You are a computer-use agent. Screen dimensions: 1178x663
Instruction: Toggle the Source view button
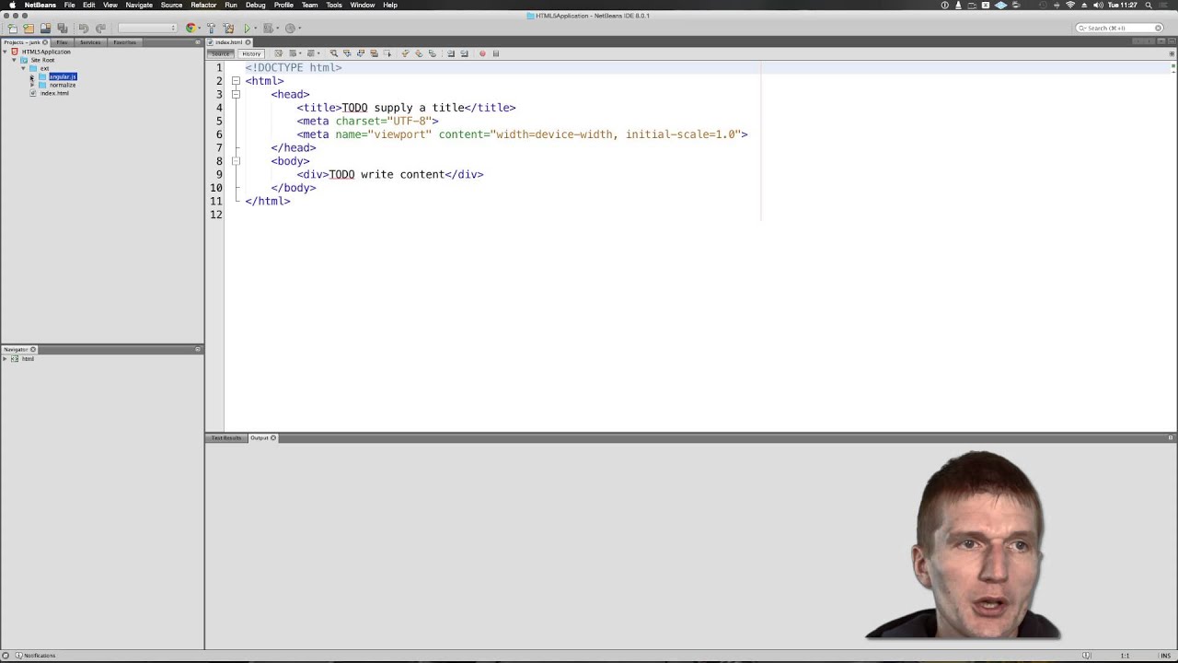pyautogui.click(x=220, y=53)
